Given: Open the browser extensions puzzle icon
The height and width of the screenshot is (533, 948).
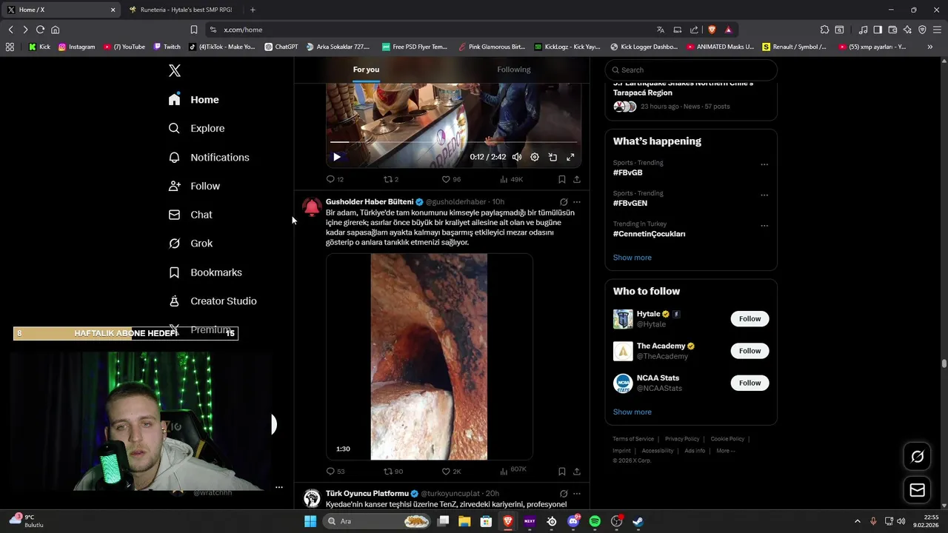Looking at the screenshot, I should 824,30.
